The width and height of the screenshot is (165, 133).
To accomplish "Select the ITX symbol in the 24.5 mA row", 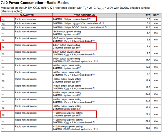I will [x=3, y=121].
